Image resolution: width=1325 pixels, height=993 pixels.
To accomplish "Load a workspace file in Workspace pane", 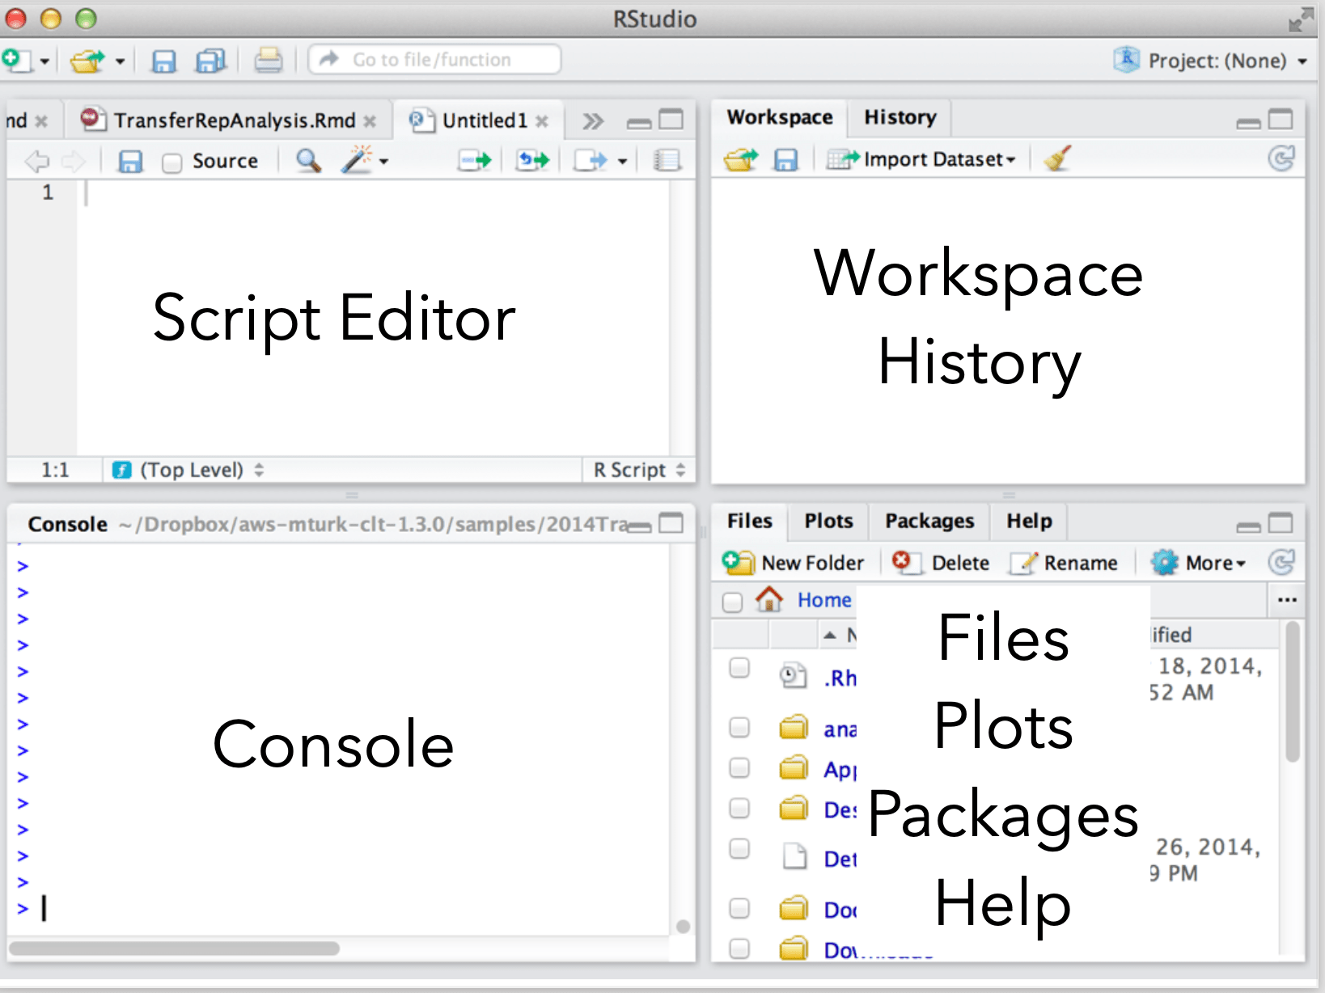I will pos(741,160).
